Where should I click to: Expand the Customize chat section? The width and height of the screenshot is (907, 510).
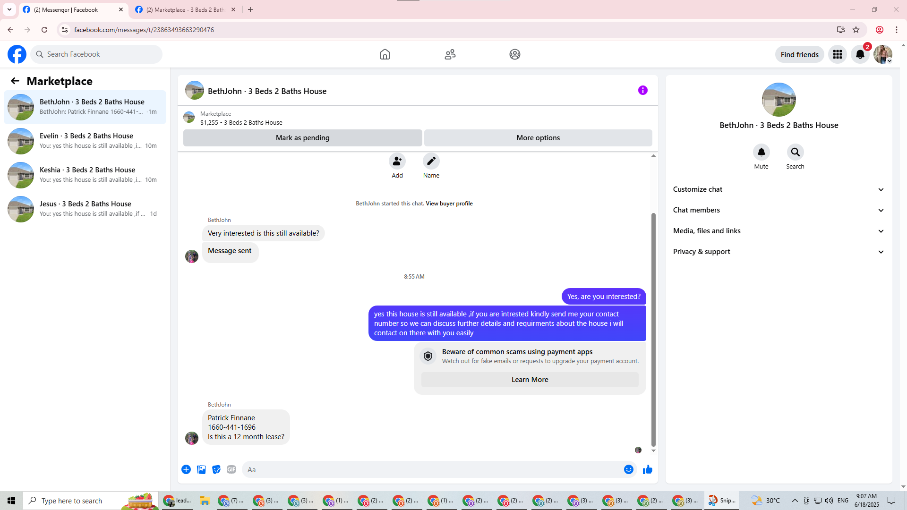click(x=779, y=189)
